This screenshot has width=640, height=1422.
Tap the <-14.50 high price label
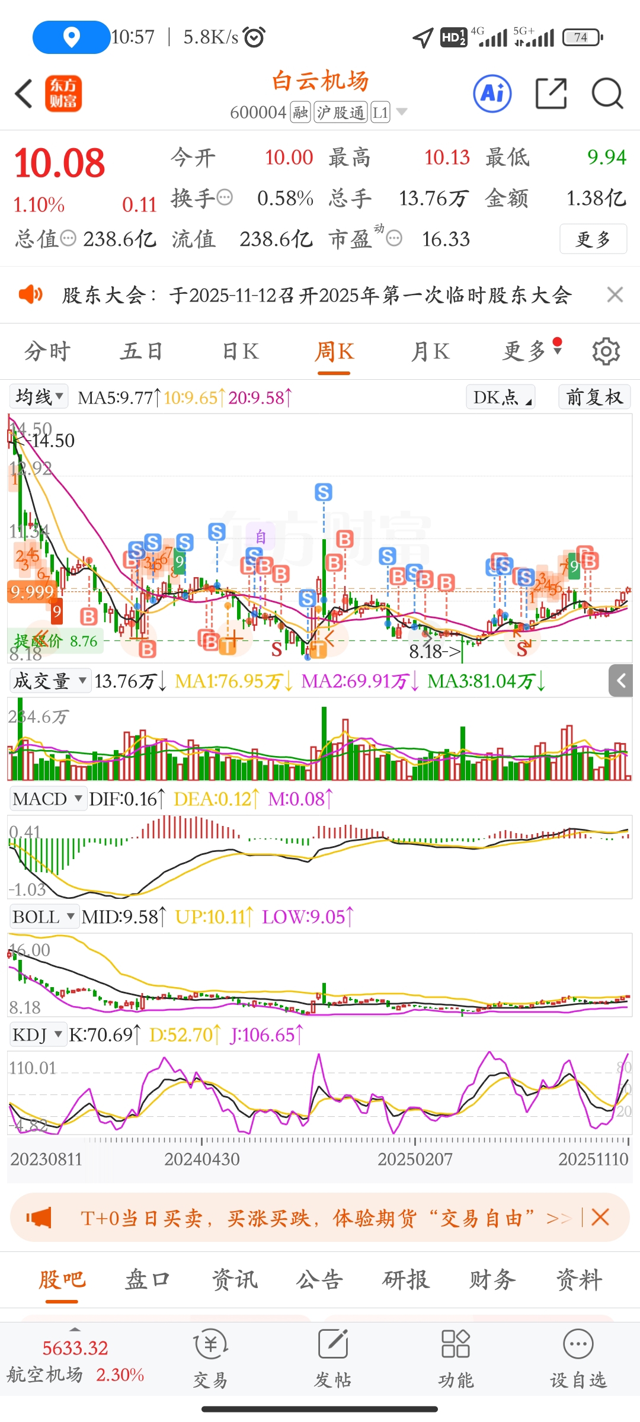pos(44,440)
